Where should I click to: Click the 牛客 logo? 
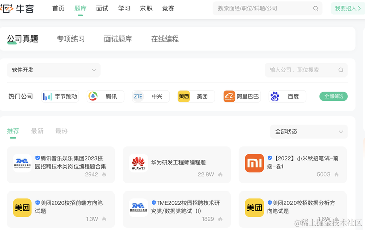tap(17, 9)
